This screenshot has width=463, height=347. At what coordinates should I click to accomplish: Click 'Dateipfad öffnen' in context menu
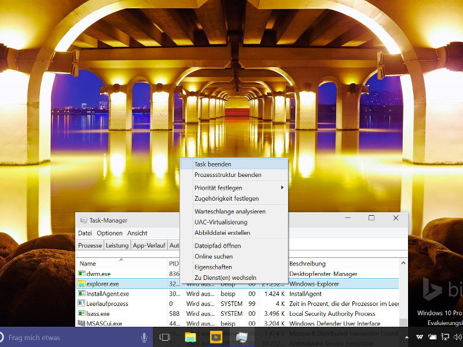[234, 245]
